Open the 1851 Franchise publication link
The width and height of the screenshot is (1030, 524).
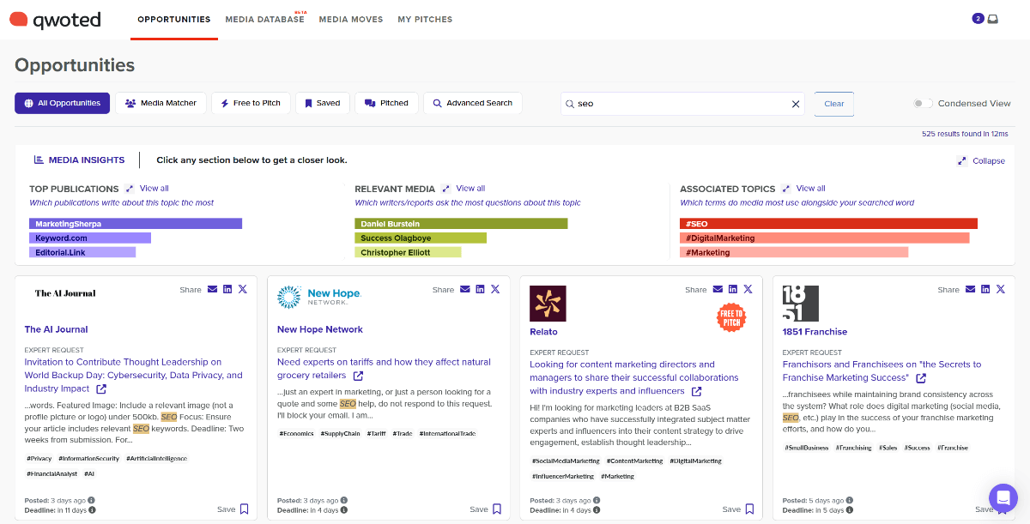coord(815,332)
